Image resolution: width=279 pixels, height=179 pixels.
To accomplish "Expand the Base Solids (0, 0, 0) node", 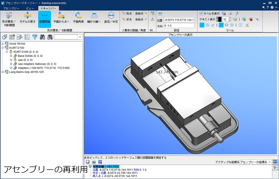I will pos(11,56).
